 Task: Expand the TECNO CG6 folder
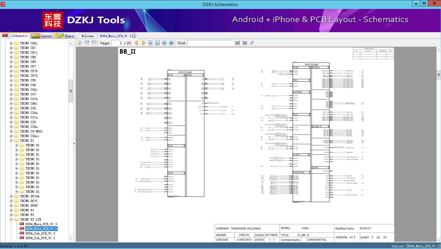pos(11,85)
